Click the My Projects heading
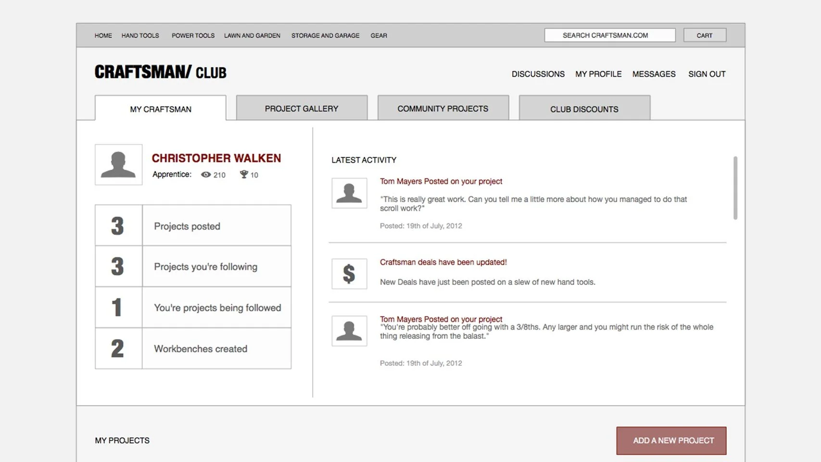 pos(122,440)
